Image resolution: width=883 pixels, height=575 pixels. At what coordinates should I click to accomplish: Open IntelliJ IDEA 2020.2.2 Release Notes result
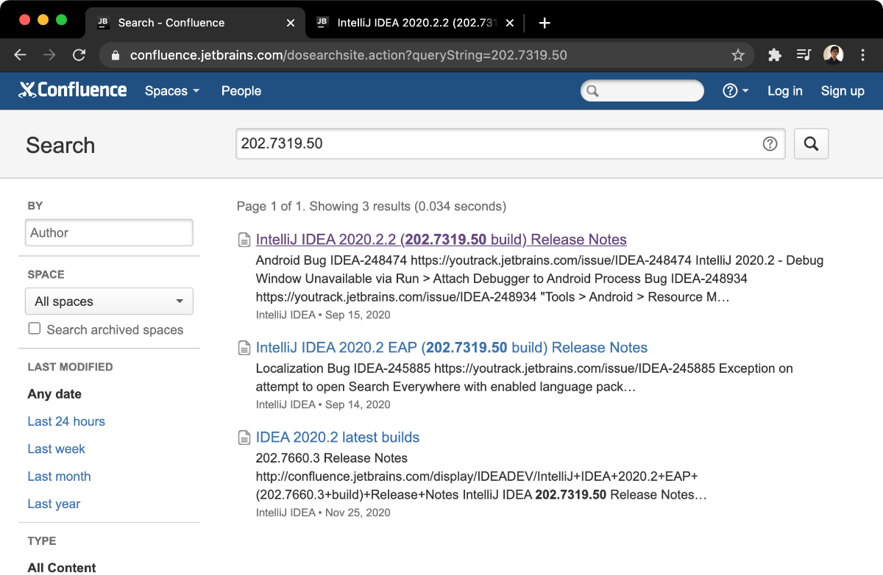coord(441,240)
